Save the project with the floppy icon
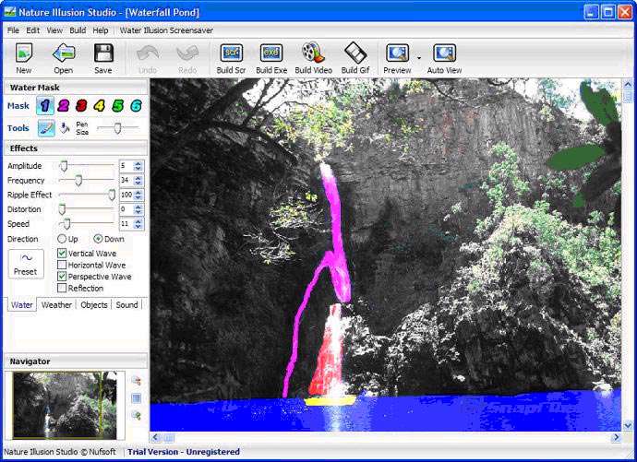 (x=103, y=53)
